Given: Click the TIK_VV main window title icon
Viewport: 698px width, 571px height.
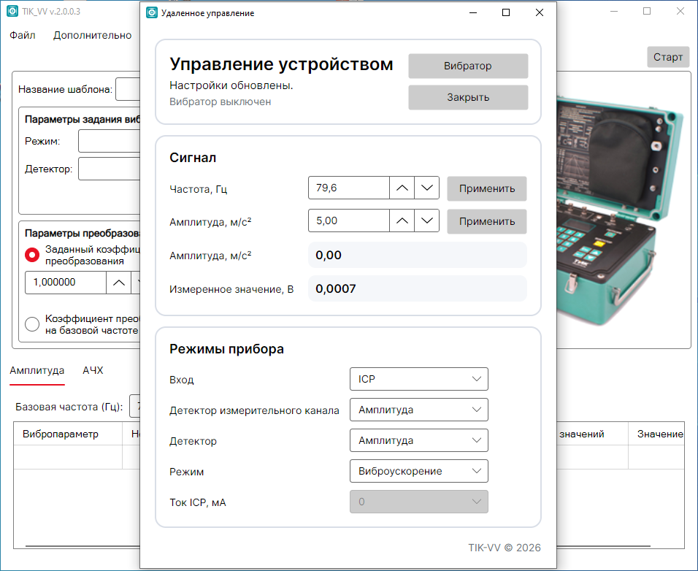Looking at the screenshot, I should (x=12, y=11).
